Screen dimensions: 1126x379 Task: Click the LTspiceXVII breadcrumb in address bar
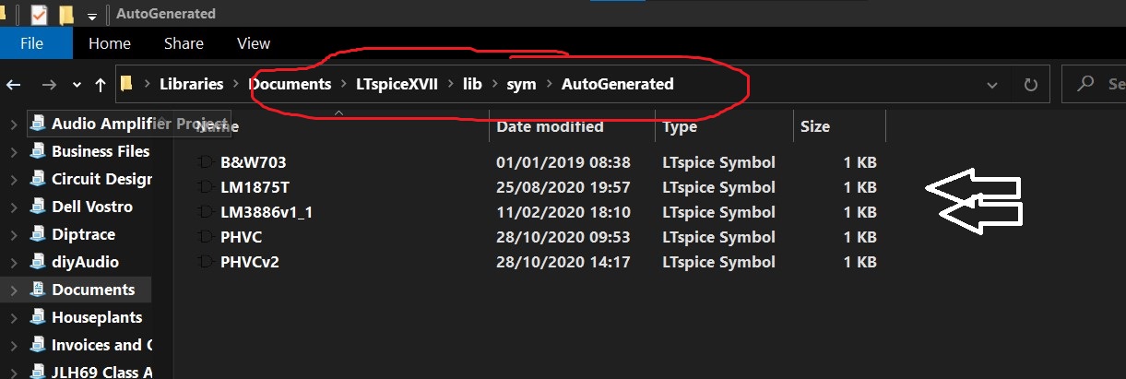397,84
